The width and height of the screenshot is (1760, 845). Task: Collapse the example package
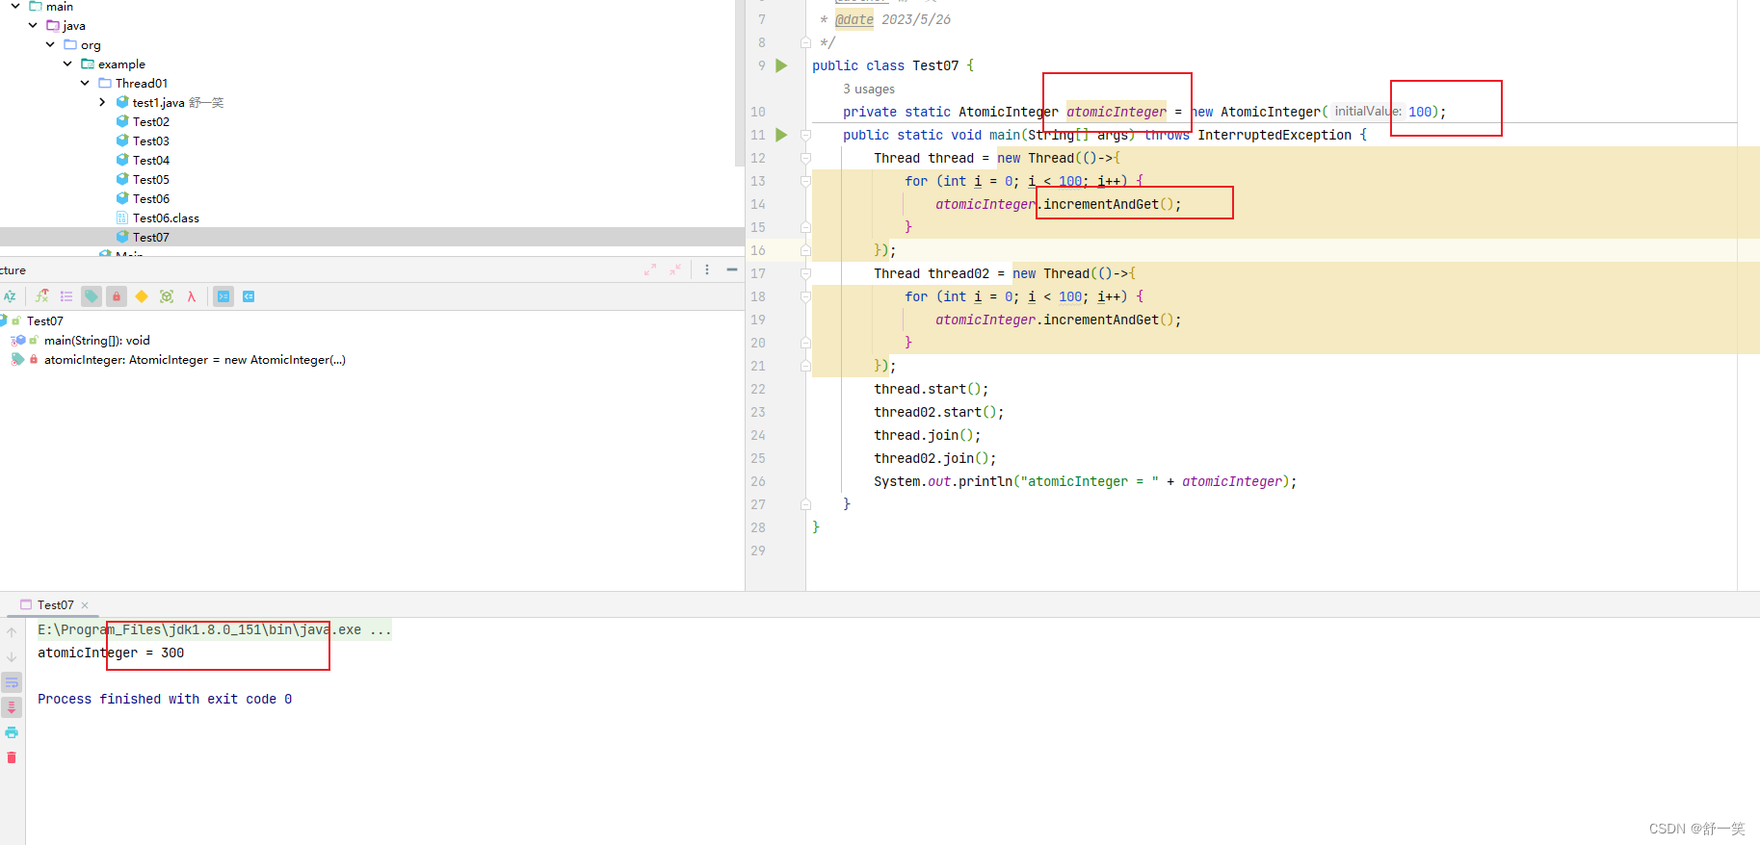click(67, 64)
